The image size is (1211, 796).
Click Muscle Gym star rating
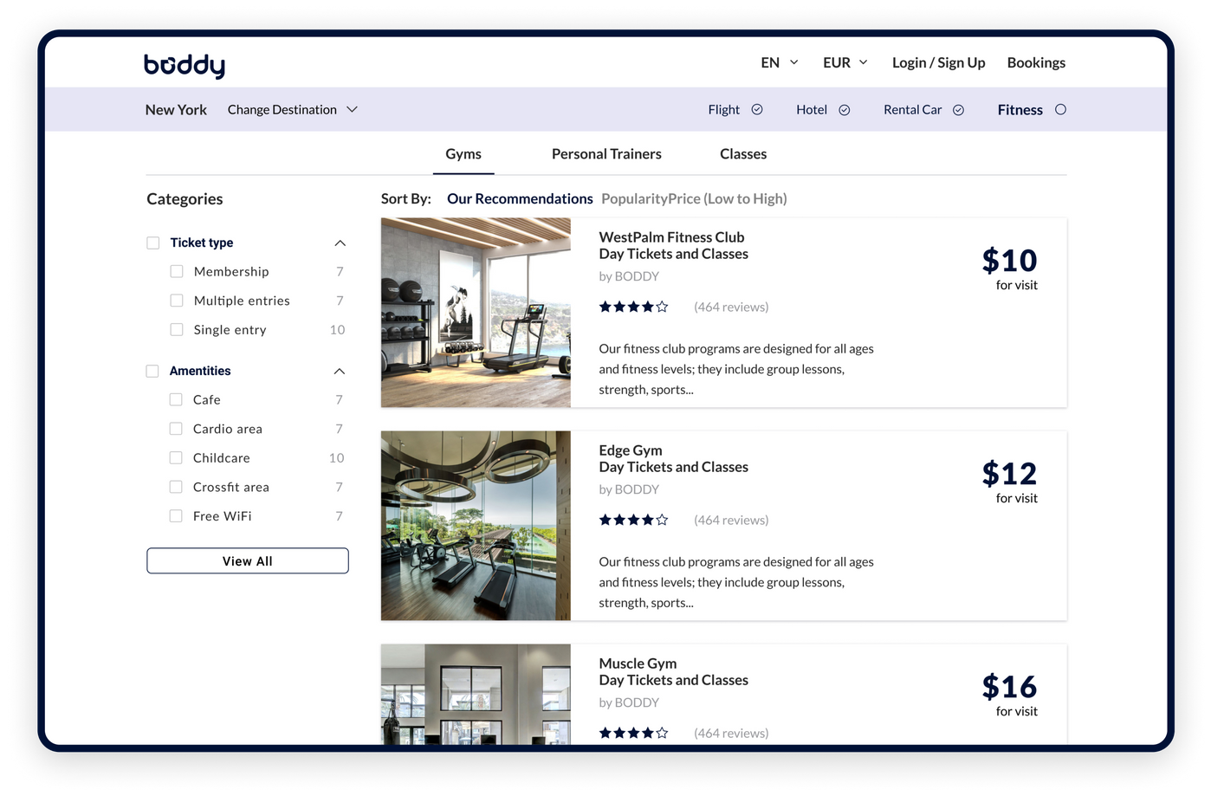(634, 733)
